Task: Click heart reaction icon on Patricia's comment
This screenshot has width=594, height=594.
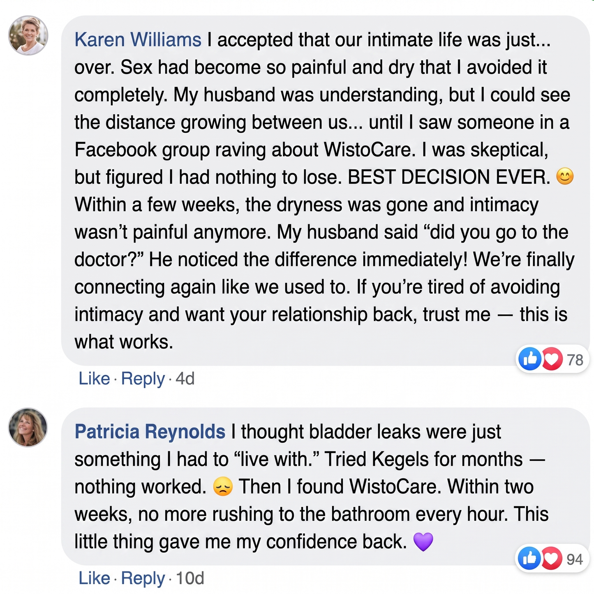Action: tap(551, 558)
